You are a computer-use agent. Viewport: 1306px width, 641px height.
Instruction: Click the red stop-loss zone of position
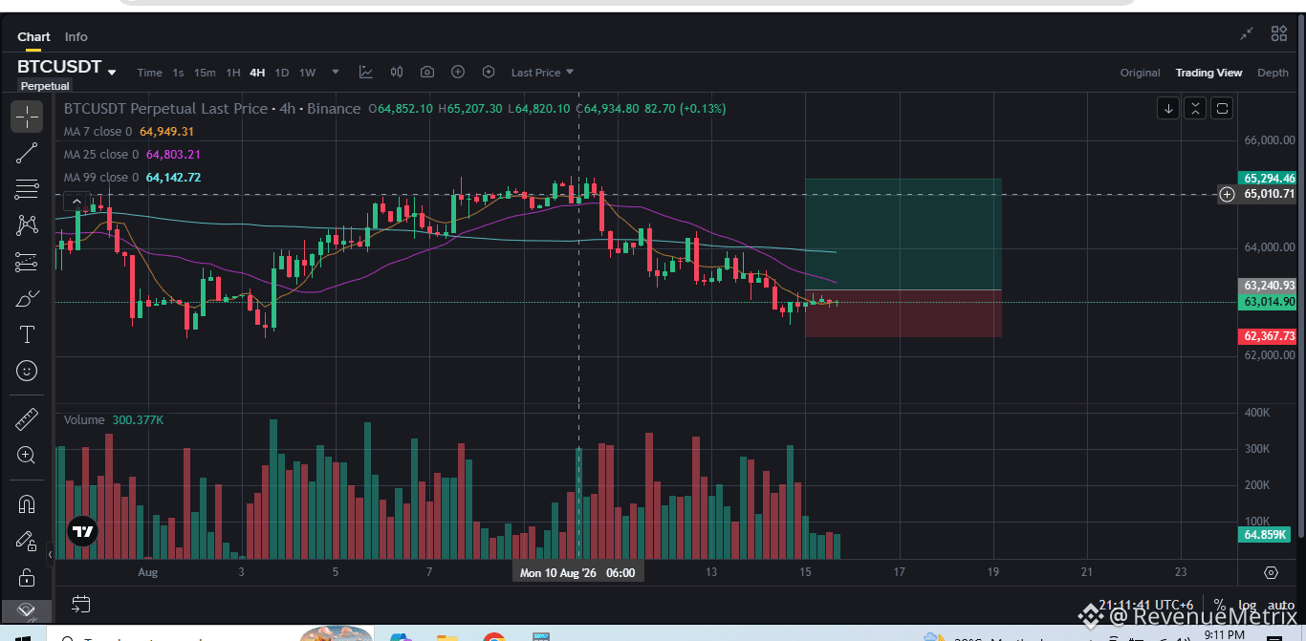tap(903, 313)
